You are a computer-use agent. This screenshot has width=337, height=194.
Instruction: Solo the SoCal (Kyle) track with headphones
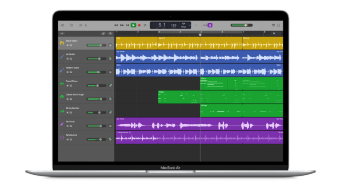[x=71, y=45]
